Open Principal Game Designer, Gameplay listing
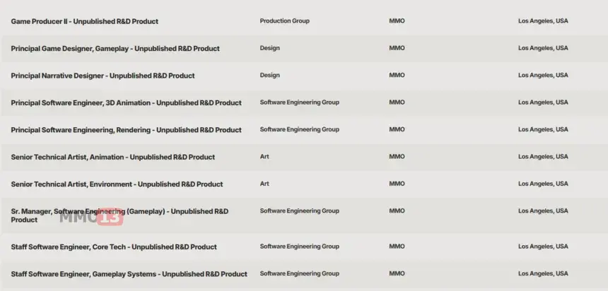 (x=115, y=49)
